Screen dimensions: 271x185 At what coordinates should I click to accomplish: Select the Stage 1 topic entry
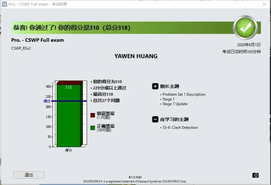168,99
